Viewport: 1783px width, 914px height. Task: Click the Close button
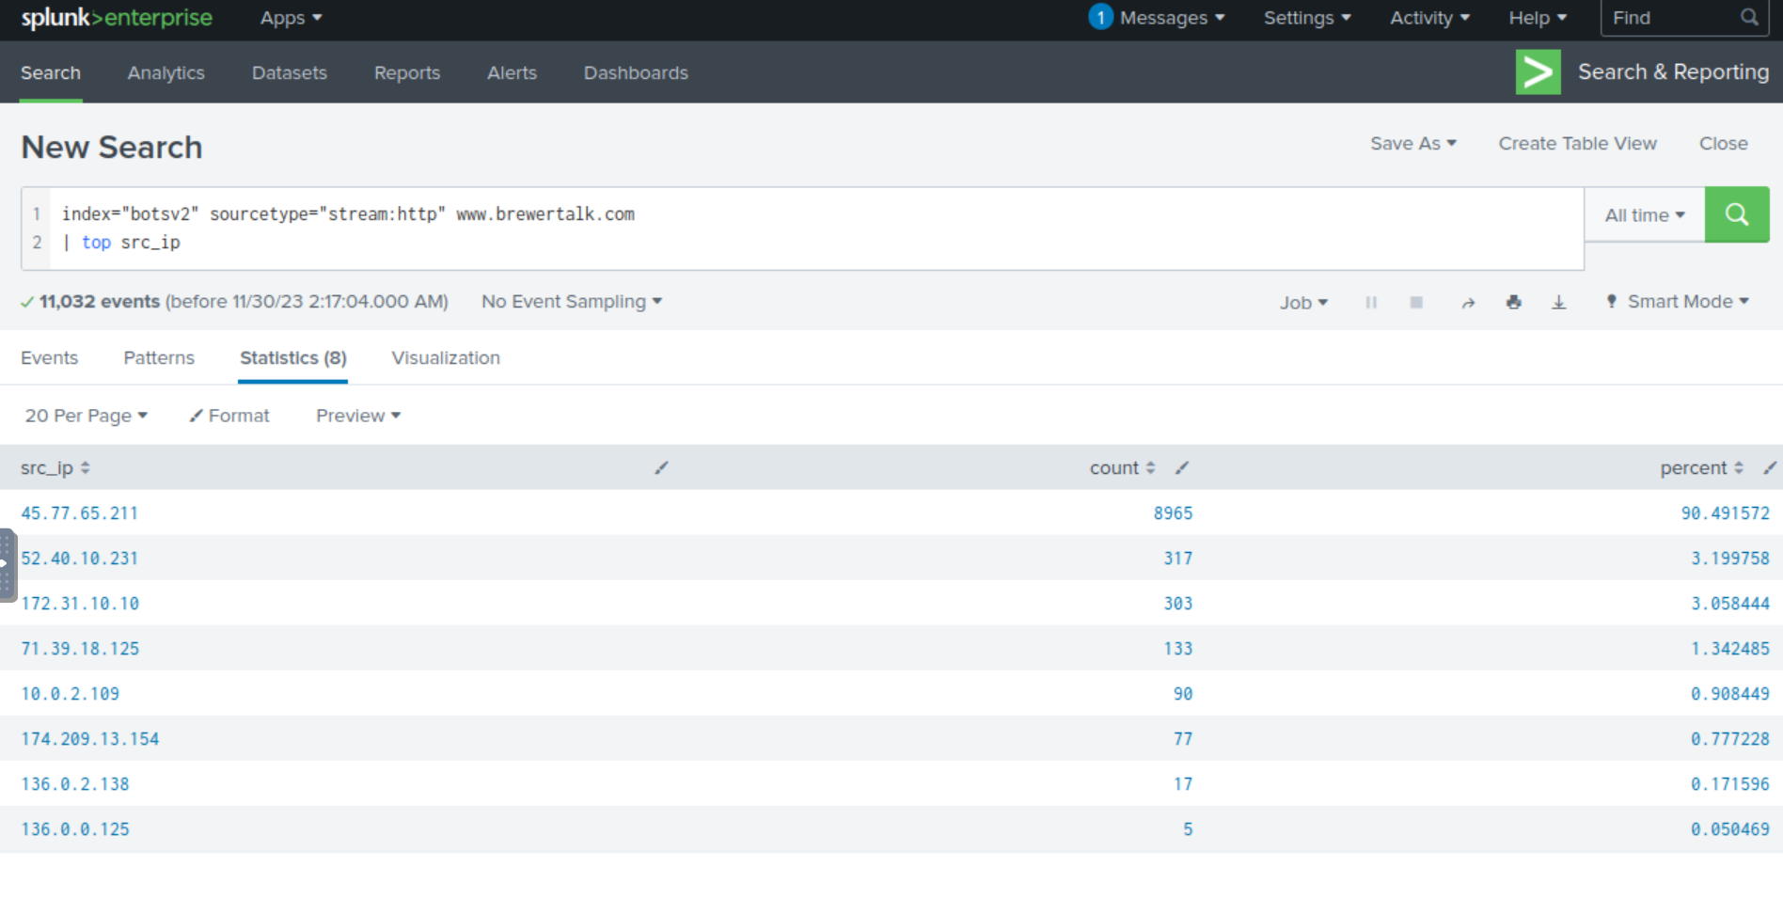tap(1723, 143)
